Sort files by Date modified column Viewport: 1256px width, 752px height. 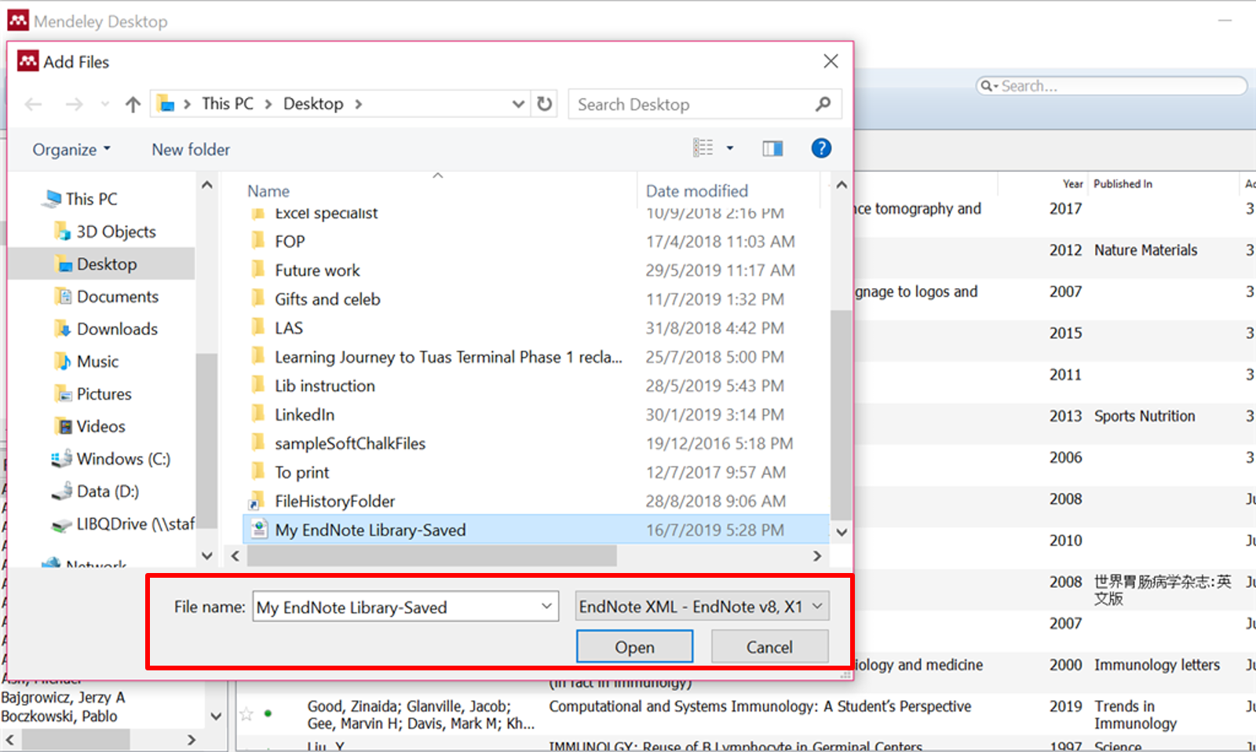pos(697,191)
